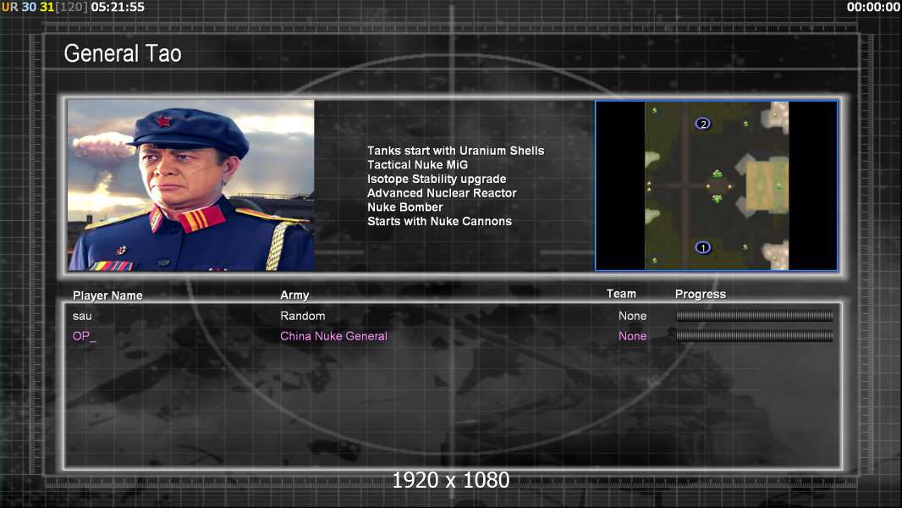Viewport: 902px width, 508px height.
Task: Click the General Tao portrait image
Action: tap(191, 185)
